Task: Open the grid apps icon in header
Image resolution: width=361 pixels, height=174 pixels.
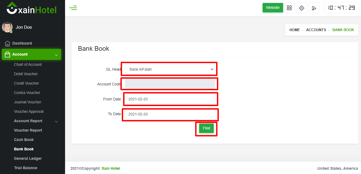Action: point(289,8)
